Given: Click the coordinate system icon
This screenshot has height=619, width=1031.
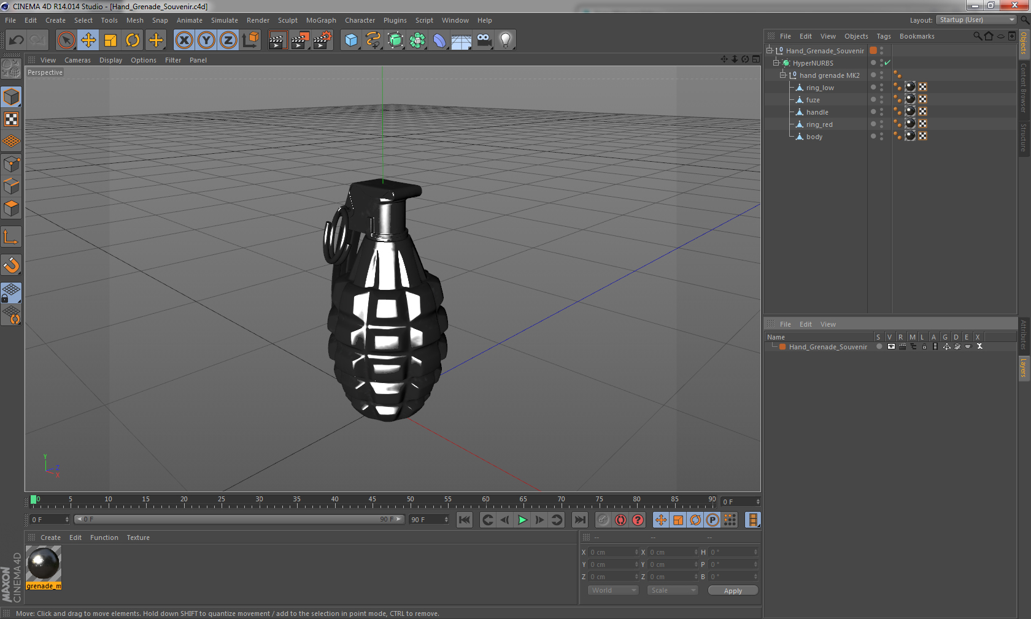Looking at the screenshot, I should pos(250,40).
